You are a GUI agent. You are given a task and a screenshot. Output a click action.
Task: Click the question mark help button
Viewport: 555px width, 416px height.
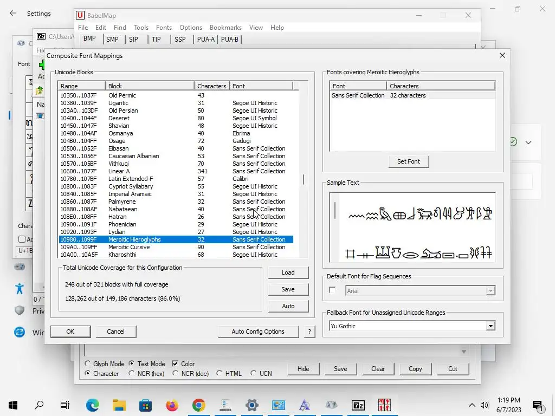[x=309, y=331]
